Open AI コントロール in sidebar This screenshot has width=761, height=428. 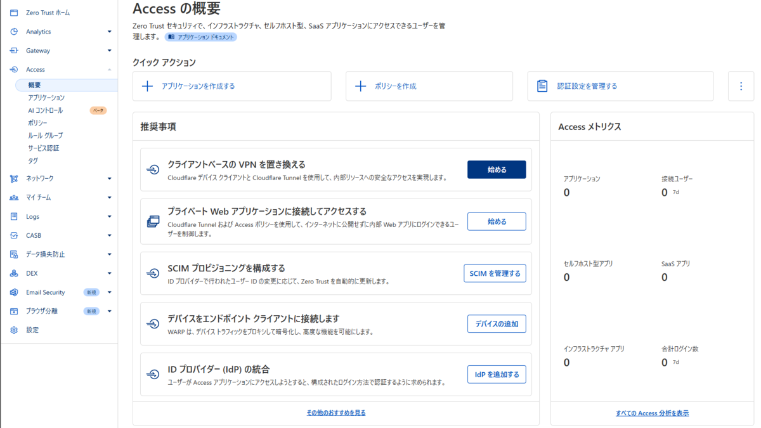click(45, 110)
